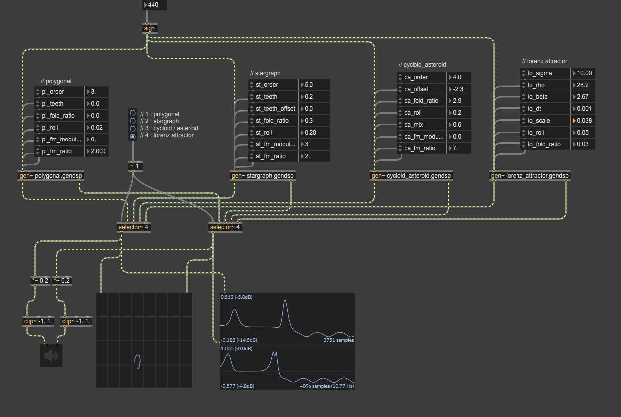Viewport: 621px width, 417px height.
Task: Click the lo_rho value 28.2 box
Action: click(x=583, y=85)
